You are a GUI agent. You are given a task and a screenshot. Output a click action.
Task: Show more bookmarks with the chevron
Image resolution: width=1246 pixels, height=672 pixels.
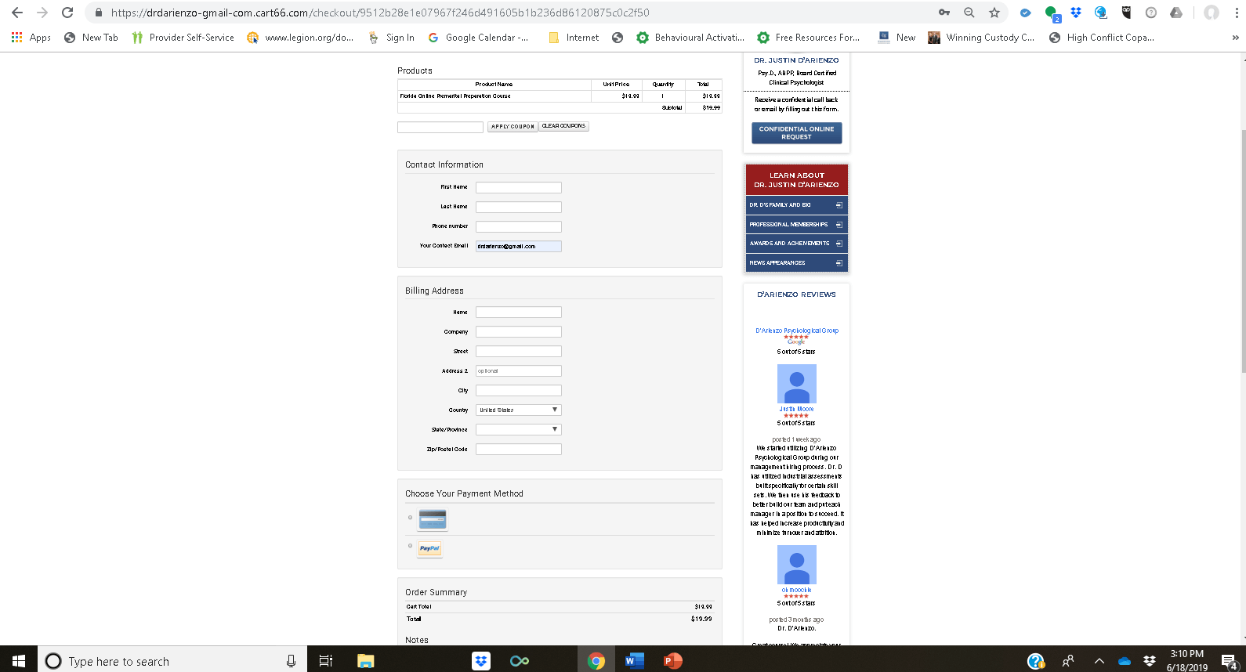[1235, 38]
